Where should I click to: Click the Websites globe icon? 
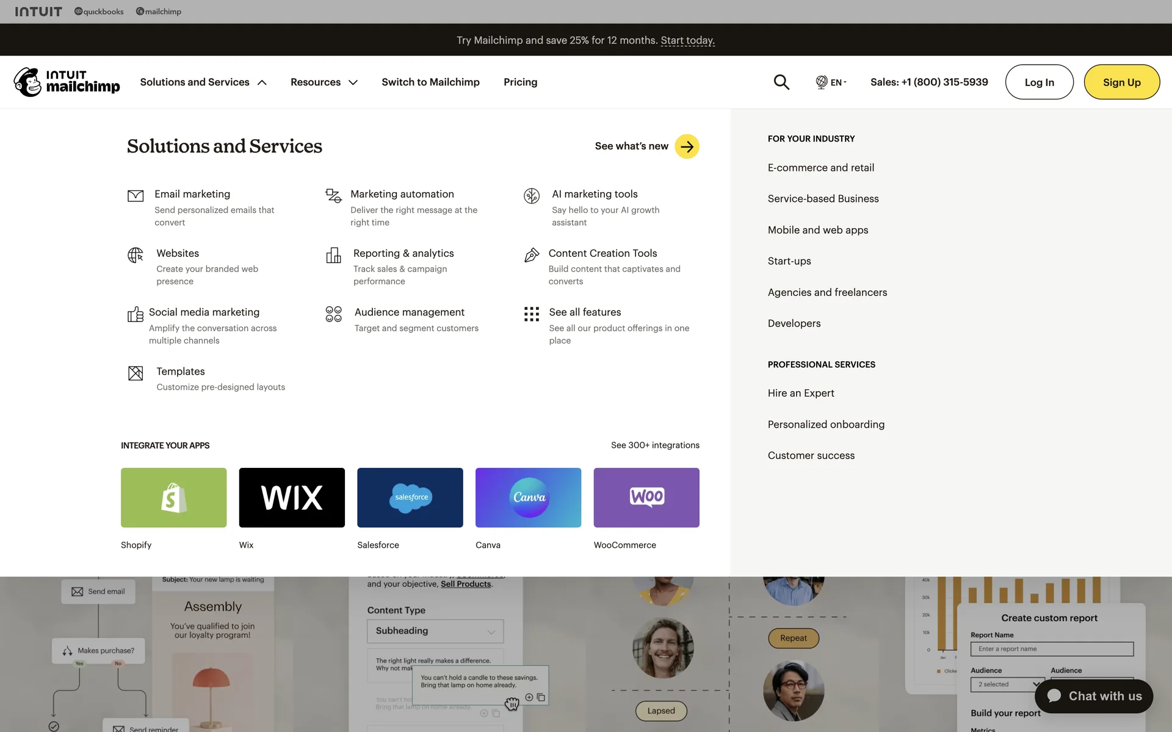136,255
